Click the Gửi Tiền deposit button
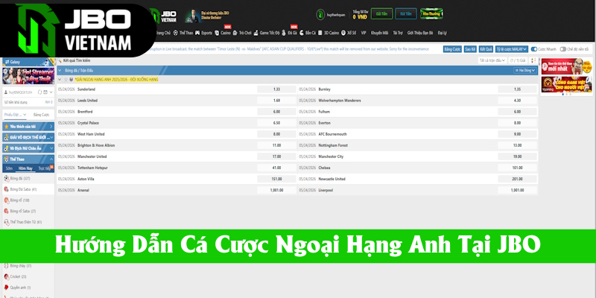This screenshot has height=298, width=596. pos(381,13)
